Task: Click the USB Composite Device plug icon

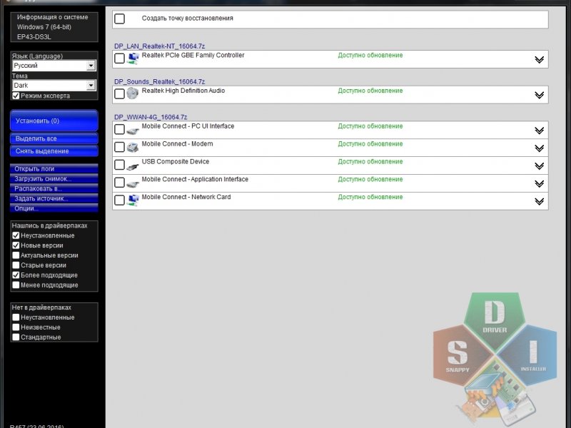Action: coord(133,165)
